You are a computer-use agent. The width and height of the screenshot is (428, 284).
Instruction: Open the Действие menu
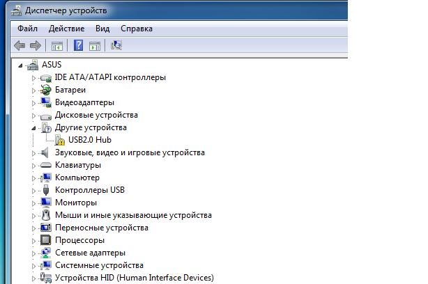click(x=67, y=29)
